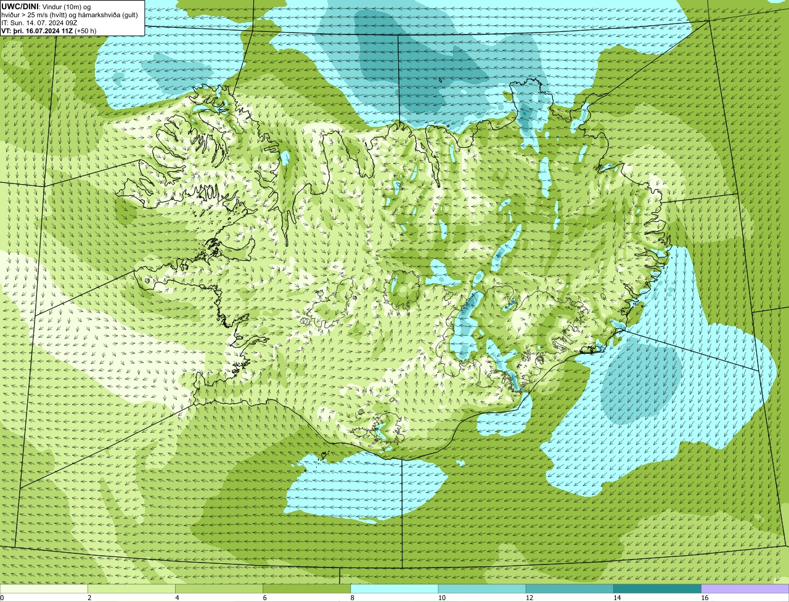Click the 2–4 m/s light green legend swatch
This screenshot has height=602, width=789.
tap(131, 589)
